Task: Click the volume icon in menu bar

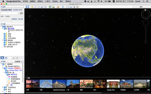Action: point(102,1)
